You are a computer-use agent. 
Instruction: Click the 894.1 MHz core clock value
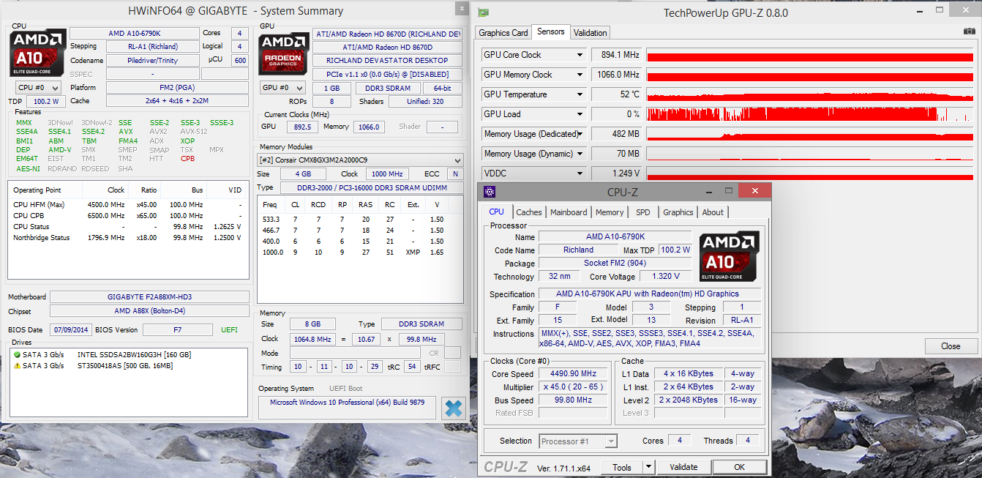[617, 55]
